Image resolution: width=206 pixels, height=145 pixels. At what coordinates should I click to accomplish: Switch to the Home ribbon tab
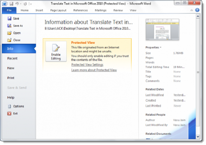(24, 10)
